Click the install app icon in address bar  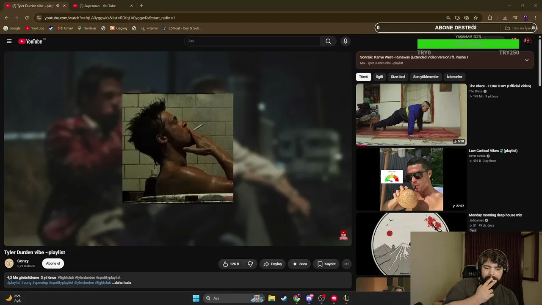pos(457,18)
